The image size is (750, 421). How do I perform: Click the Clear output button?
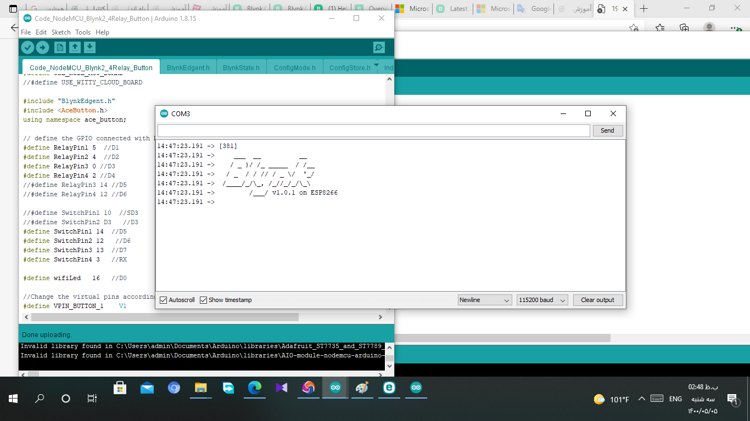(x=597, y=300)
